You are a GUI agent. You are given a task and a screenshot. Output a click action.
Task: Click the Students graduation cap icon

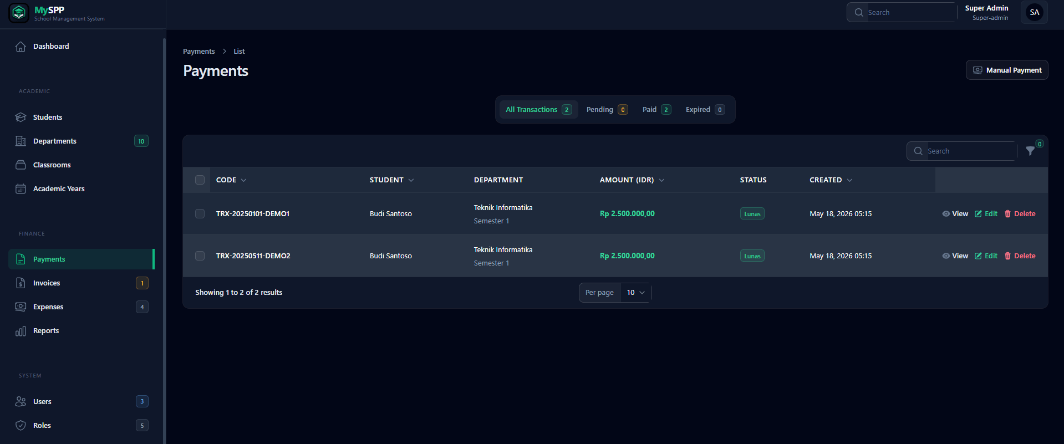(21, 118)
